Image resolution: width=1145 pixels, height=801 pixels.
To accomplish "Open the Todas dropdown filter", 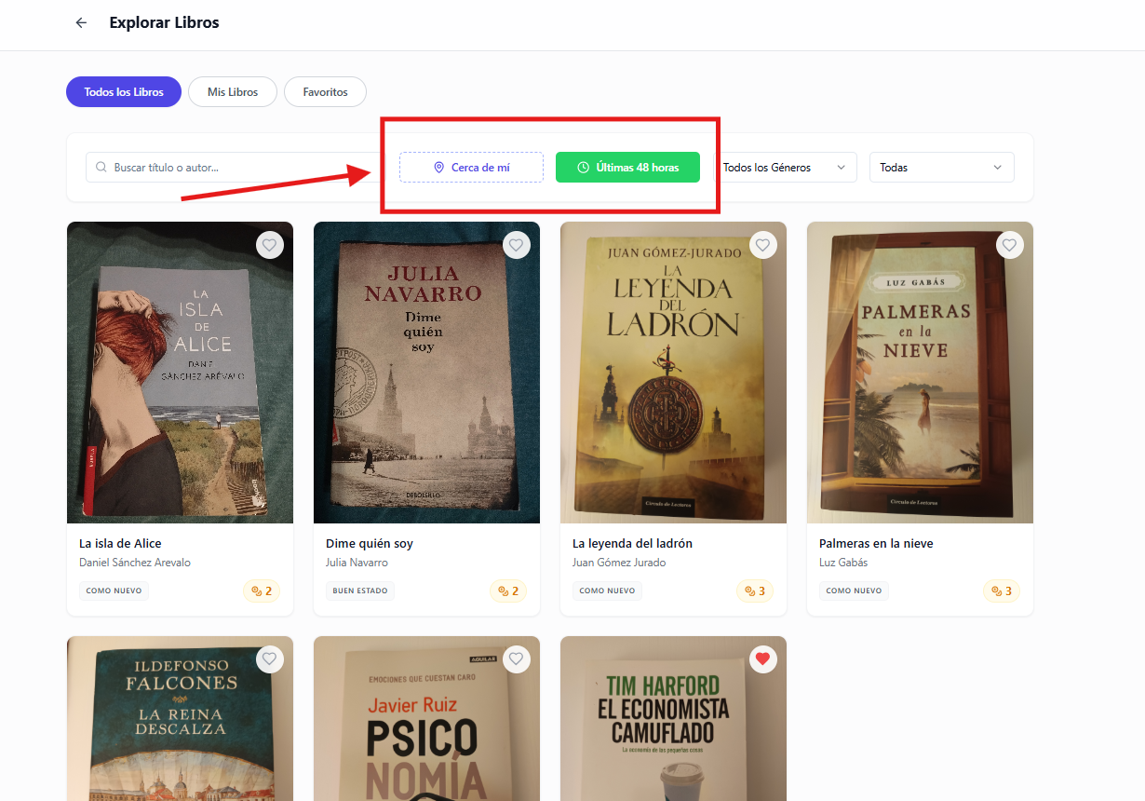I will (x=941, y=168).
